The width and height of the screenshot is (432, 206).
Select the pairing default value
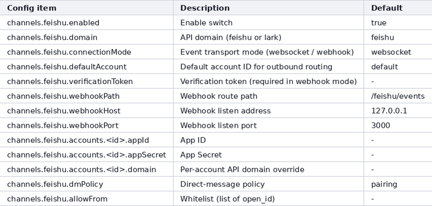(x=384, y=184)
